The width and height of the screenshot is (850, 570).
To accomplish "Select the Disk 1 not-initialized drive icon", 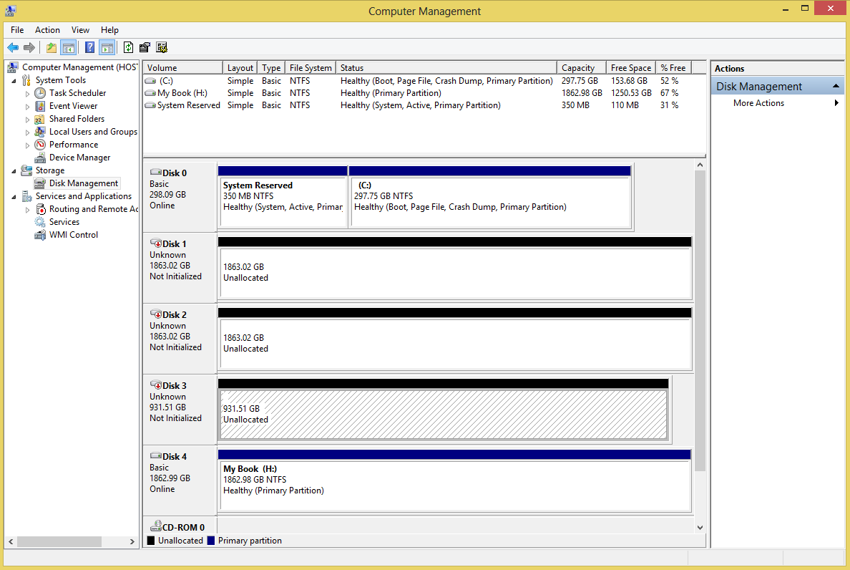I will pyautogui.click(x=155, y=243).
